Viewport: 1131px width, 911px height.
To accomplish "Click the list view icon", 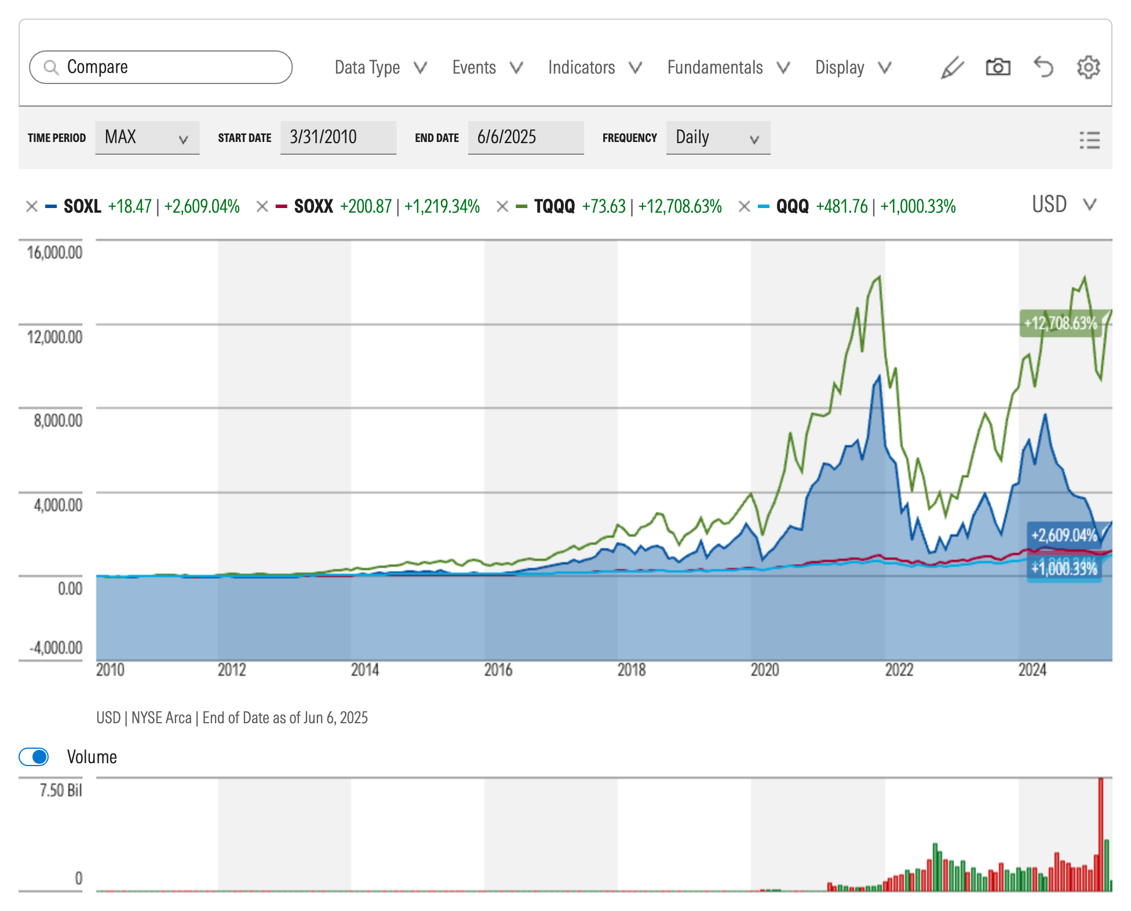I will (1089, 140).
